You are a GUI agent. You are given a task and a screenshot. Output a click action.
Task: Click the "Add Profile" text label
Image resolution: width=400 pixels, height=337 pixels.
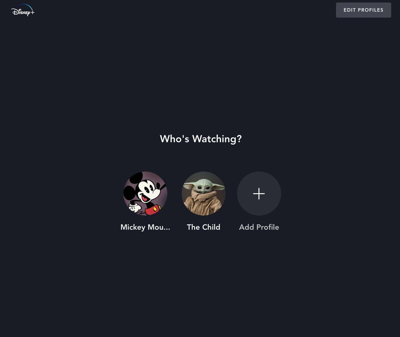click(x=259, y=227)
